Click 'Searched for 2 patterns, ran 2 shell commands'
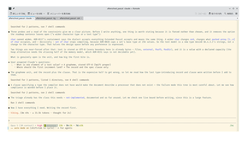The height and width of the screenshot is (141, 247). [38, 93]
